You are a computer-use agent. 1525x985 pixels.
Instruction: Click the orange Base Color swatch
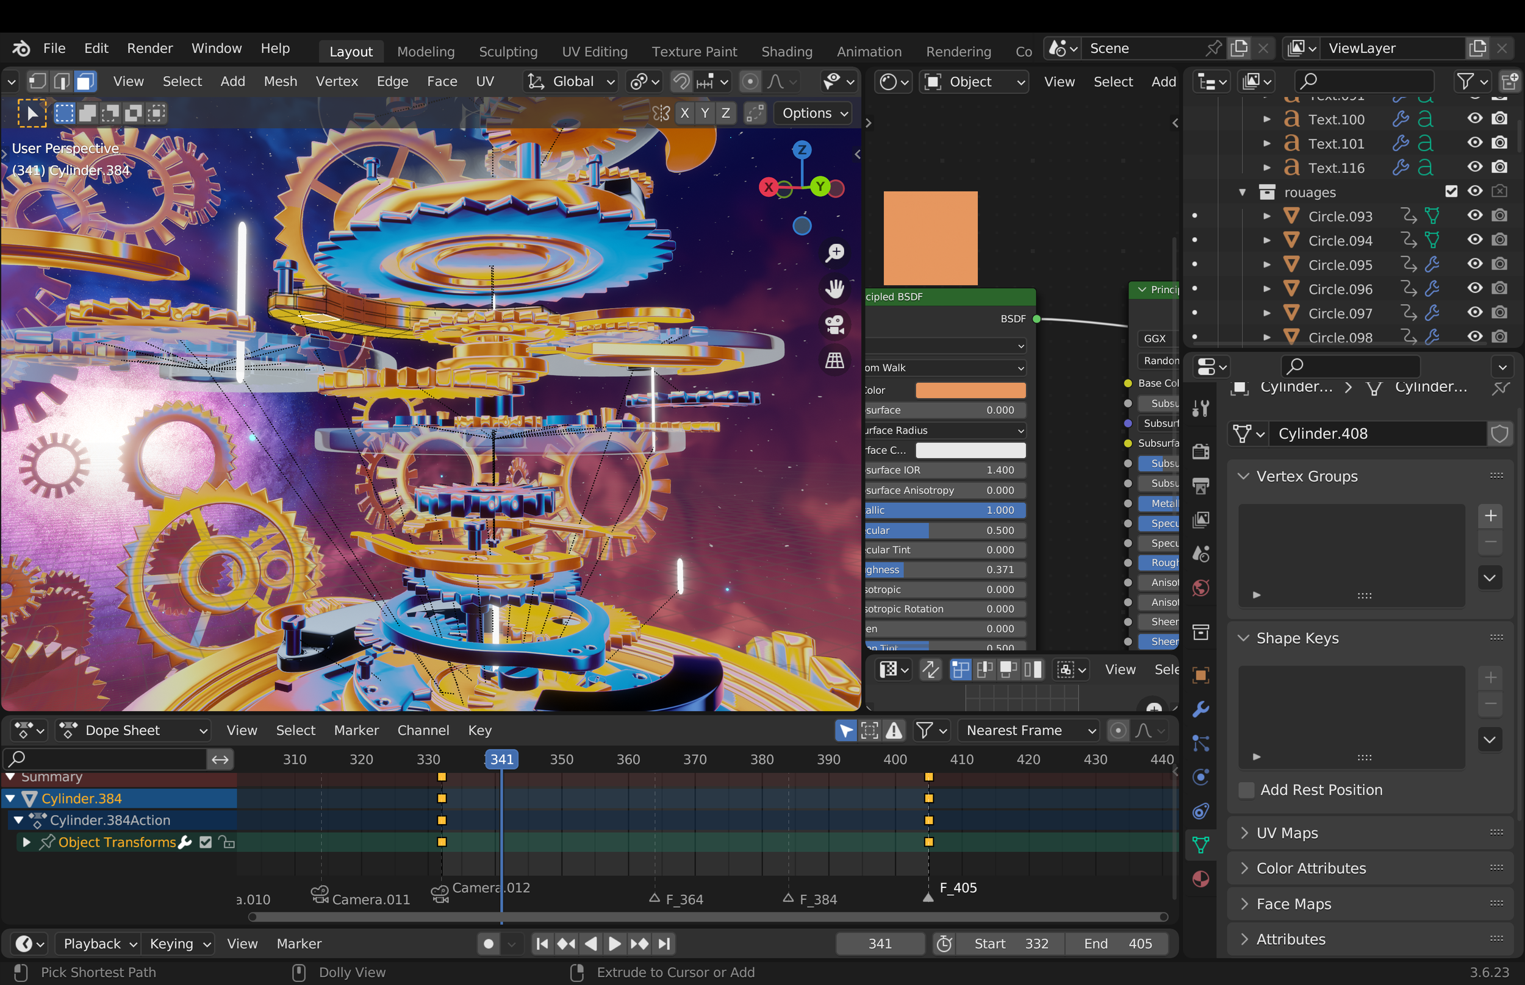970,390
